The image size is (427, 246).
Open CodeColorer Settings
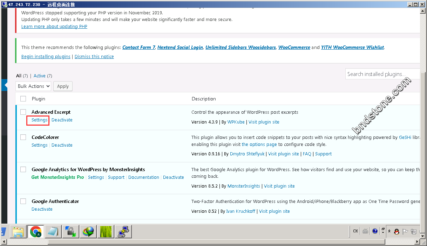(40, 145)
